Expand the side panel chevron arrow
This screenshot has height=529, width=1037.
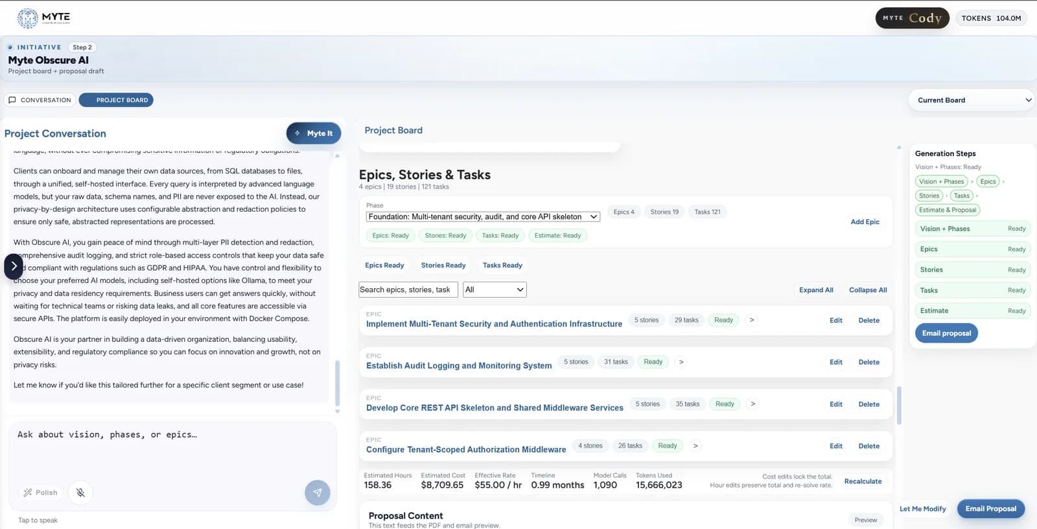14,266
